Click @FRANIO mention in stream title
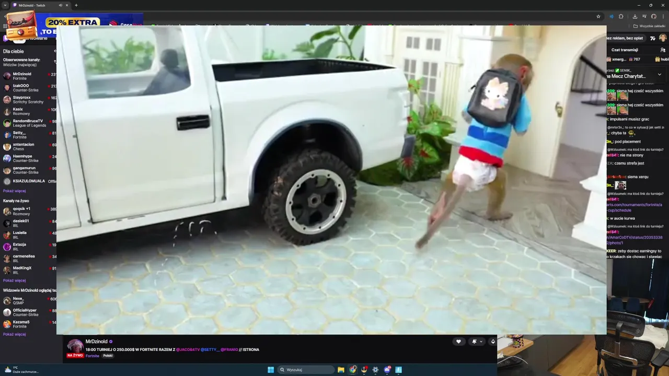Screen dimensions: 669x376 click(229, 349)
